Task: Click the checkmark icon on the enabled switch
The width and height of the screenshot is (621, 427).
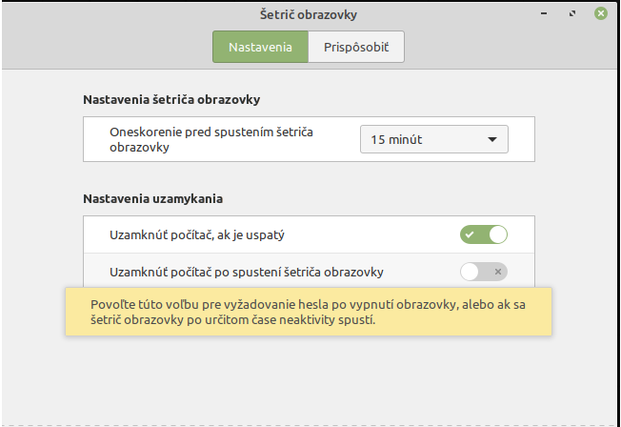Action: click(x=470, y=234)
